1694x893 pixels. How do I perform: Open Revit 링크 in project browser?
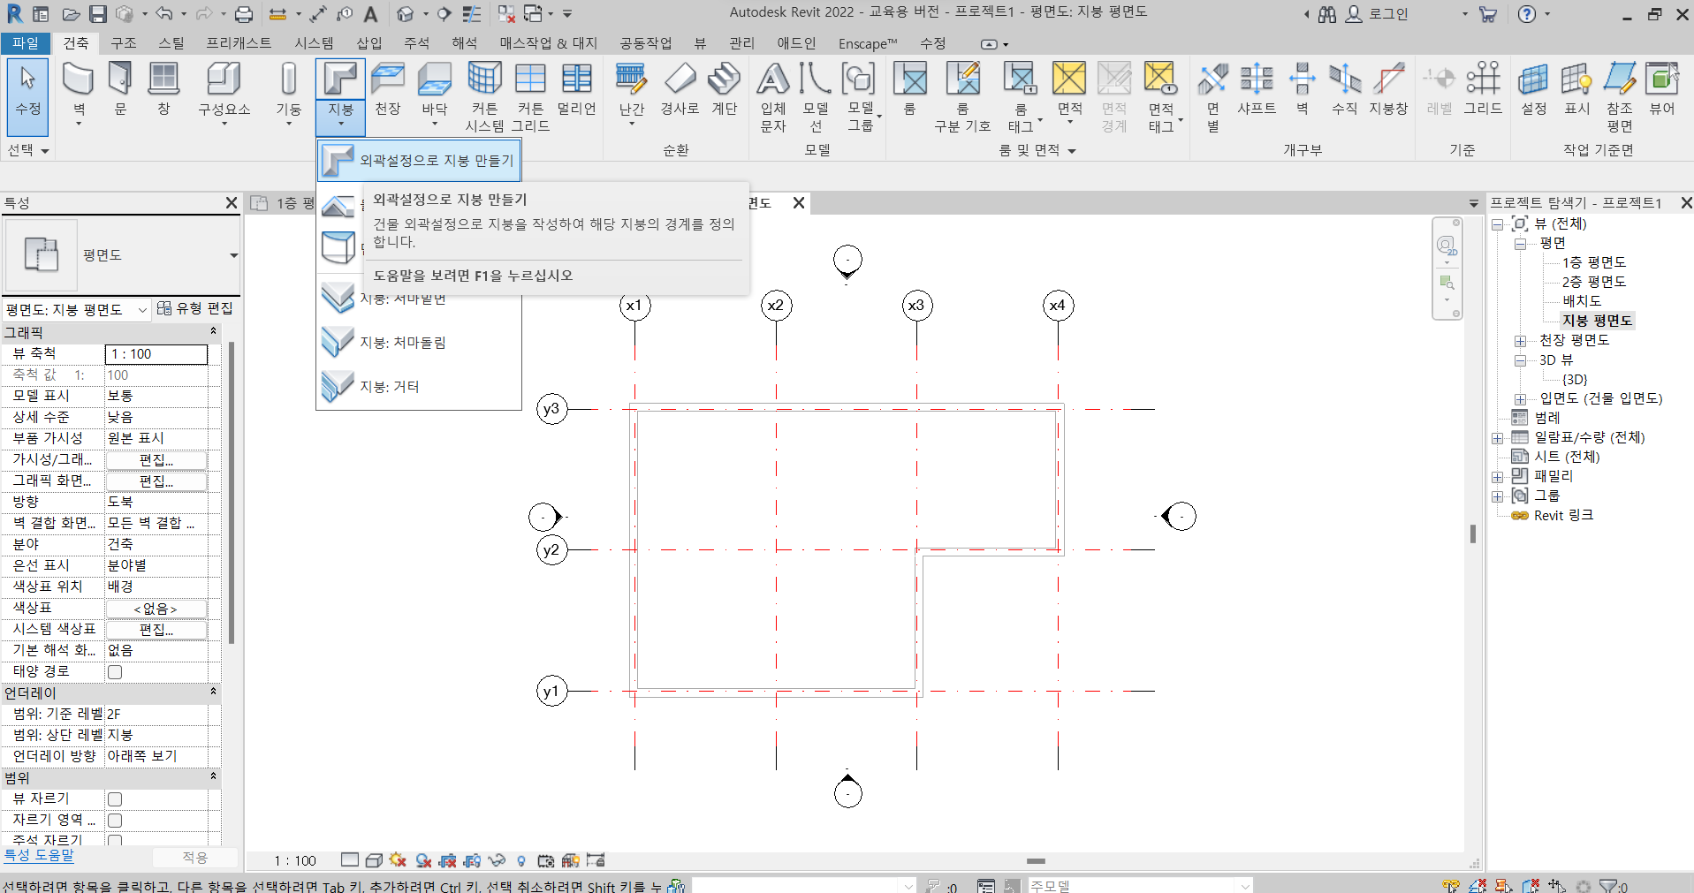point(1563,516)
